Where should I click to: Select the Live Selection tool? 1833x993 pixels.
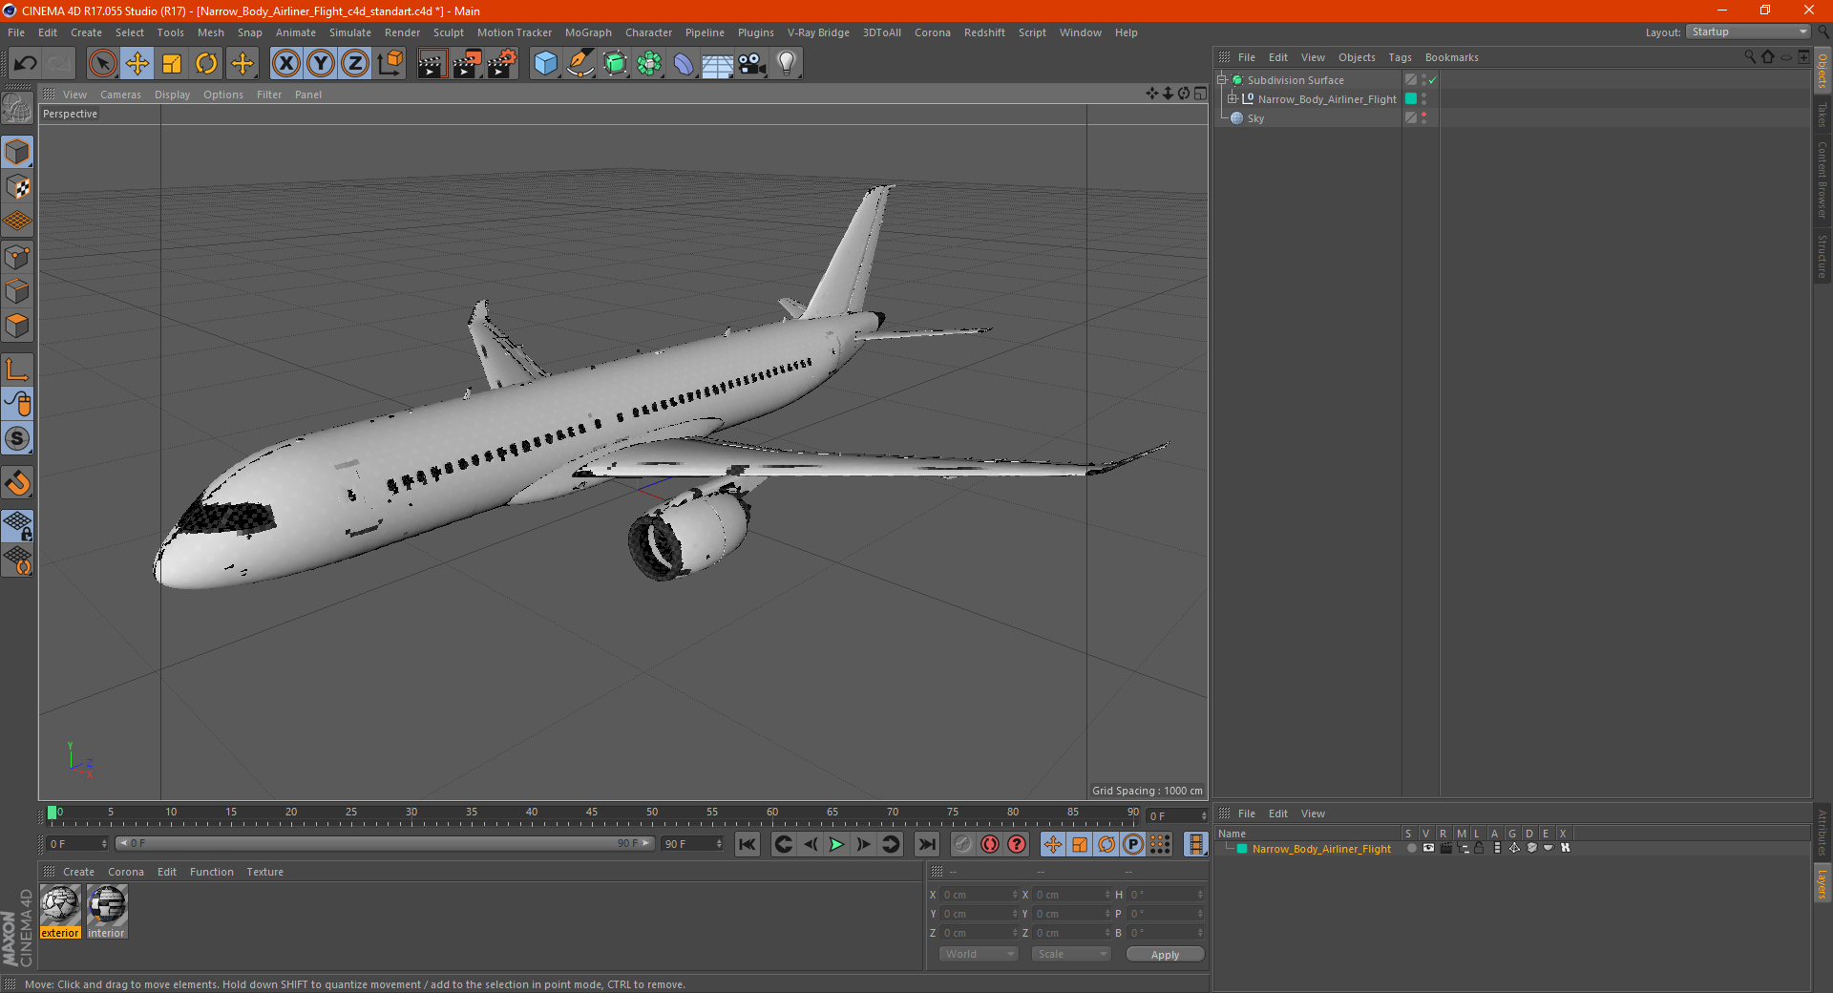coord(102,64)
